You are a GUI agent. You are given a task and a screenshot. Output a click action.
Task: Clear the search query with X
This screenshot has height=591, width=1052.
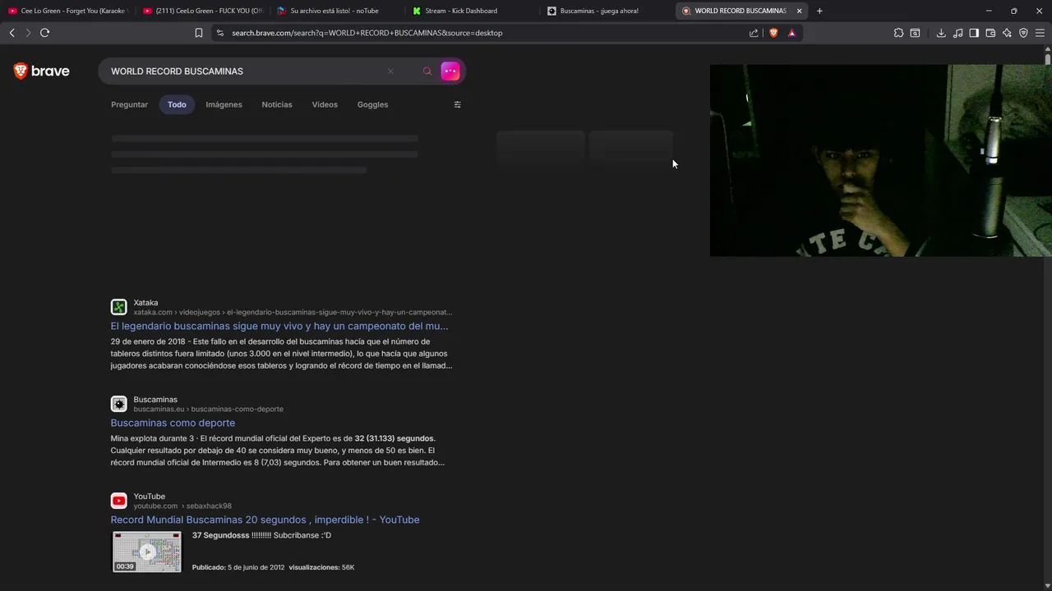[390, 71]
